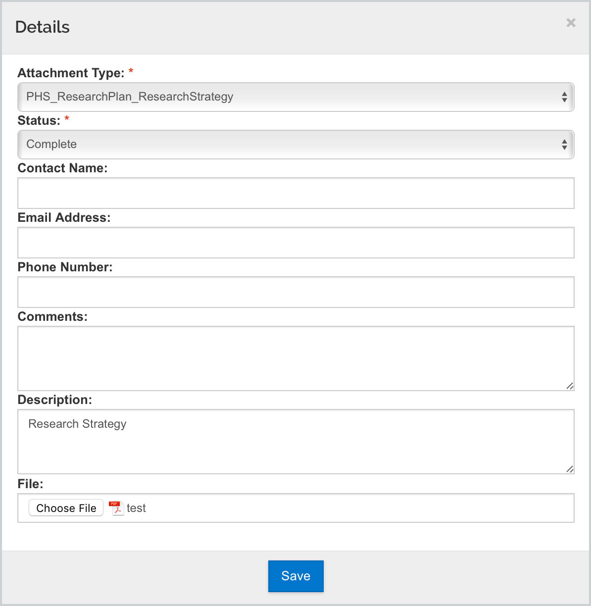This screenshot has width=591, height=606.
Task: Click the Choose File button
Action: pos(66,508)
